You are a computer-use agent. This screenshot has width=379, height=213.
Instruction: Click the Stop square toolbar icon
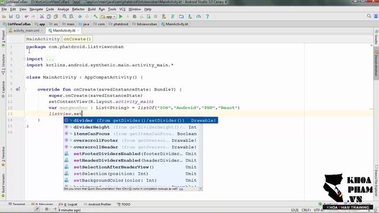(156, 17)
